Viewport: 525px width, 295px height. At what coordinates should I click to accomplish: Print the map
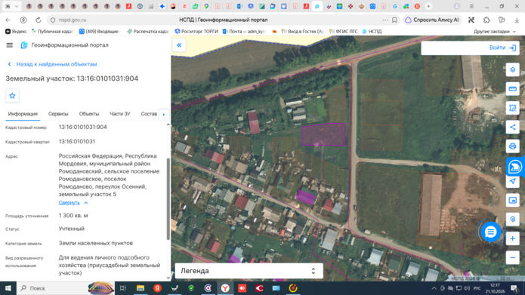pos(512,146)
